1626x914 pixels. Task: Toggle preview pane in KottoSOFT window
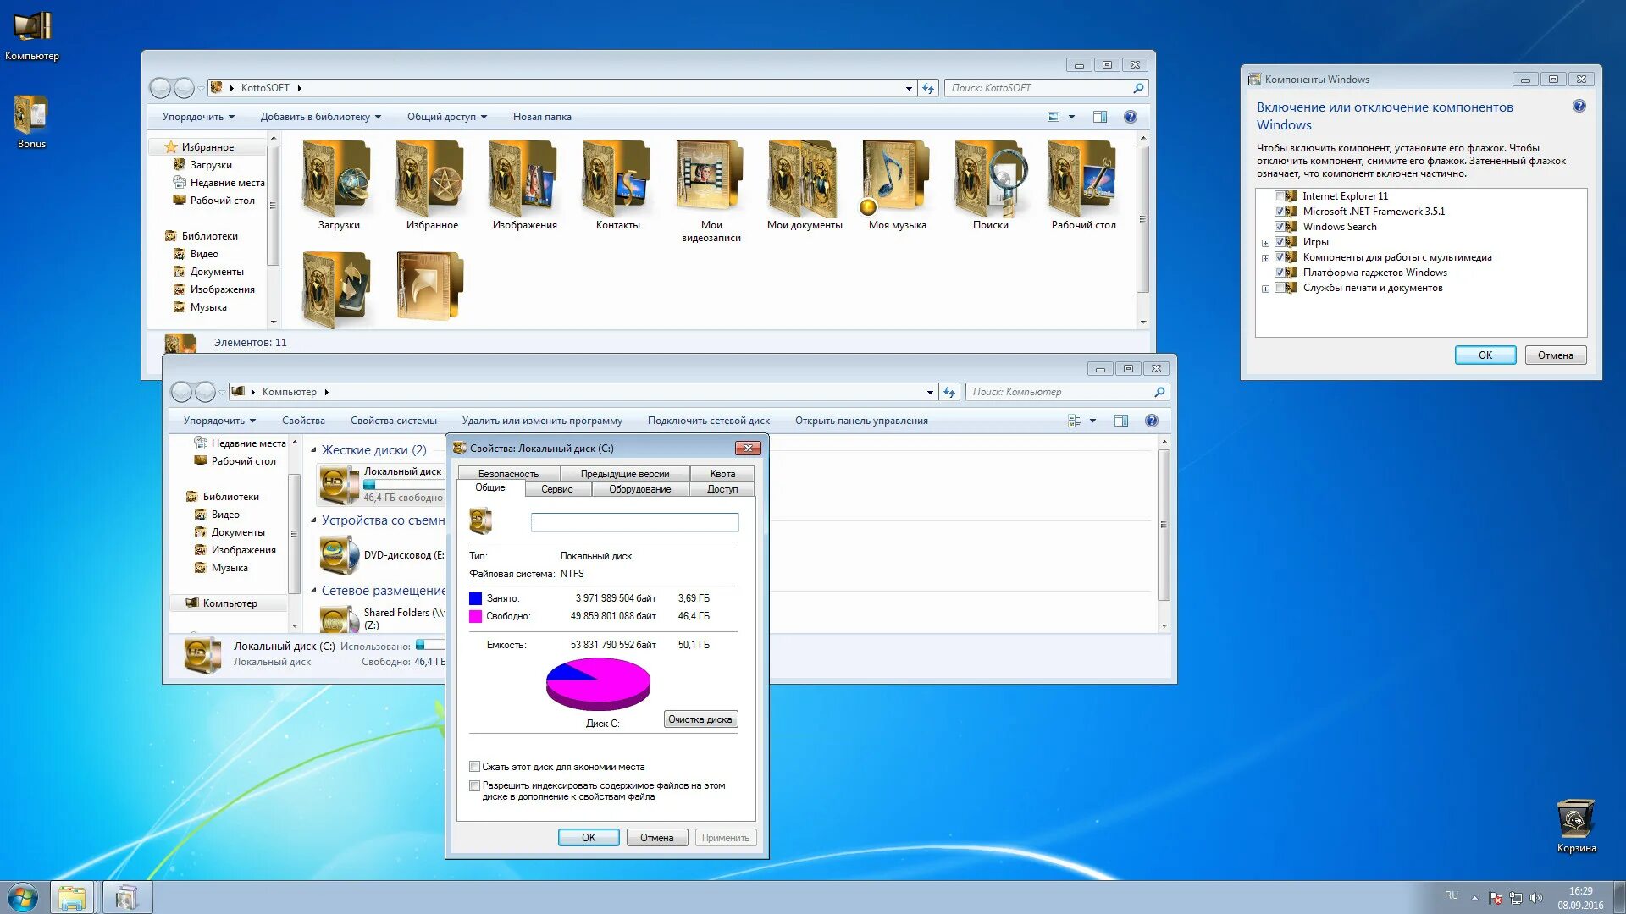(x=1099, y=117)
